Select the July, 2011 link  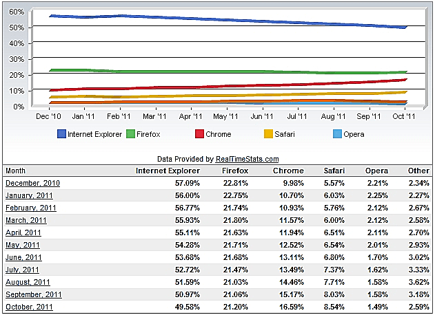point(23,270)
